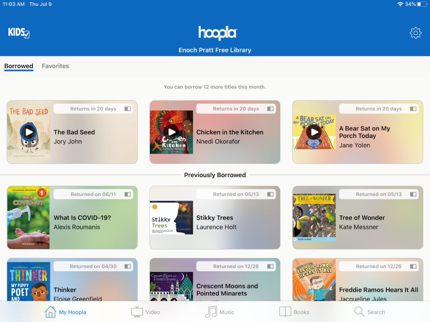The image size is (430, 322).
Task: Play The Bad Seed audiobook
Action: pyautogui.click(x=29, y=132)
